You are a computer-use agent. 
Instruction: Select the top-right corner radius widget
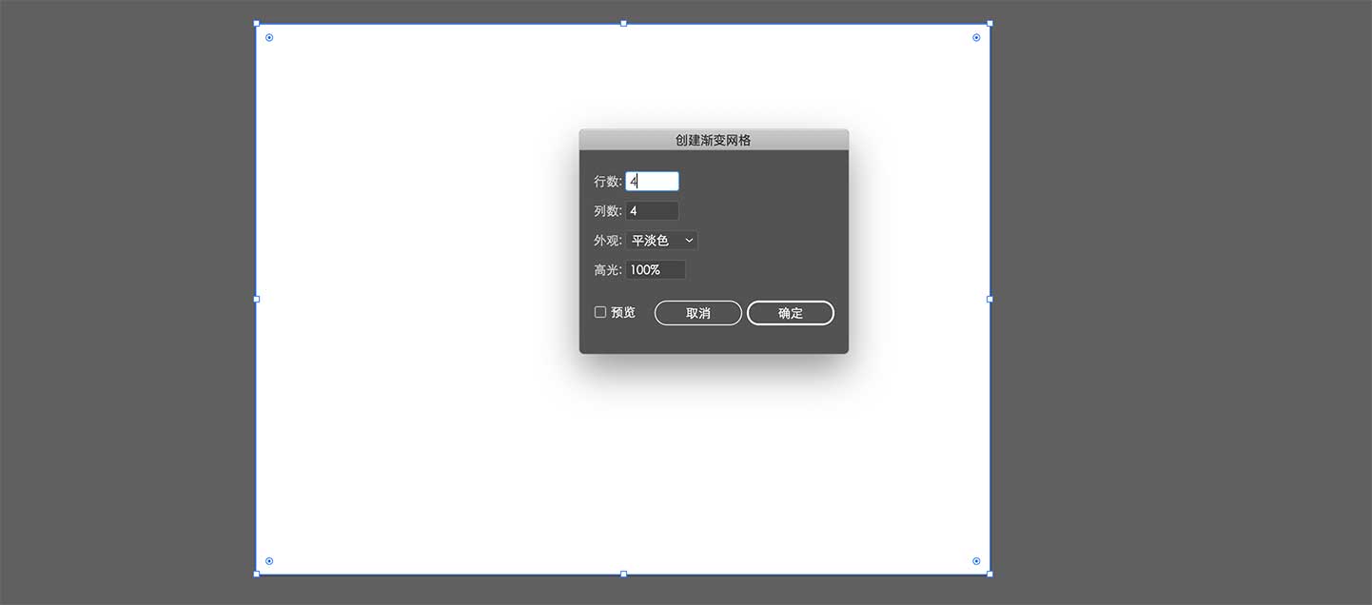pyautogui.click(x=976, y=38)
